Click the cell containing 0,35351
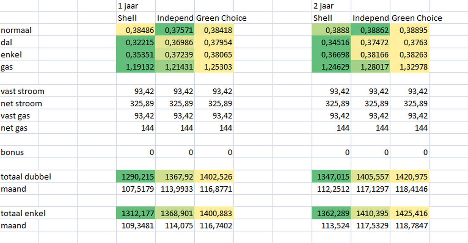 pos(136,55)
